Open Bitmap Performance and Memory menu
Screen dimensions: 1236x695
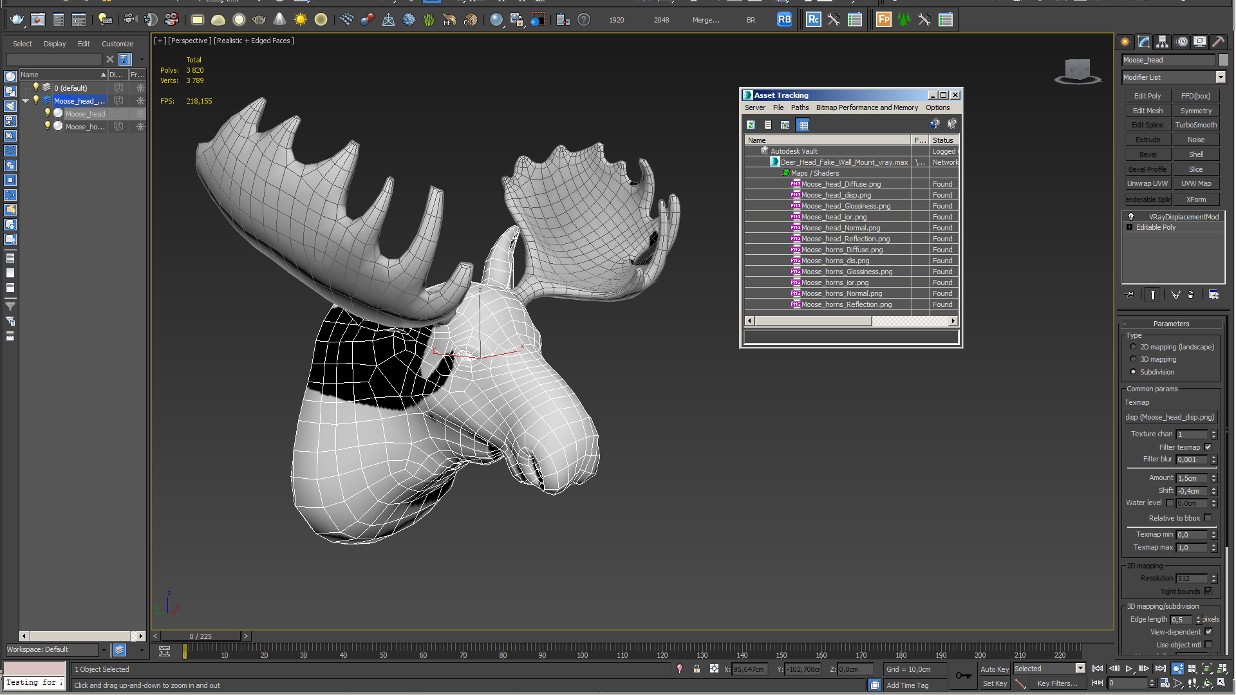point(867,107)
